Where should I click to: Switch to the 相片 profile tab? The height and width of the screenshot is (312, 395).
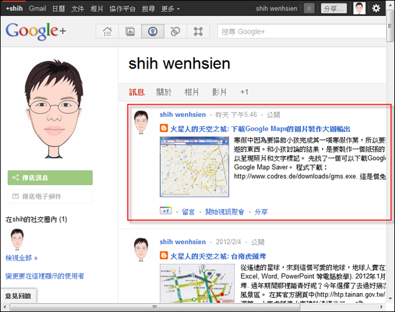[x=191, y=92]
